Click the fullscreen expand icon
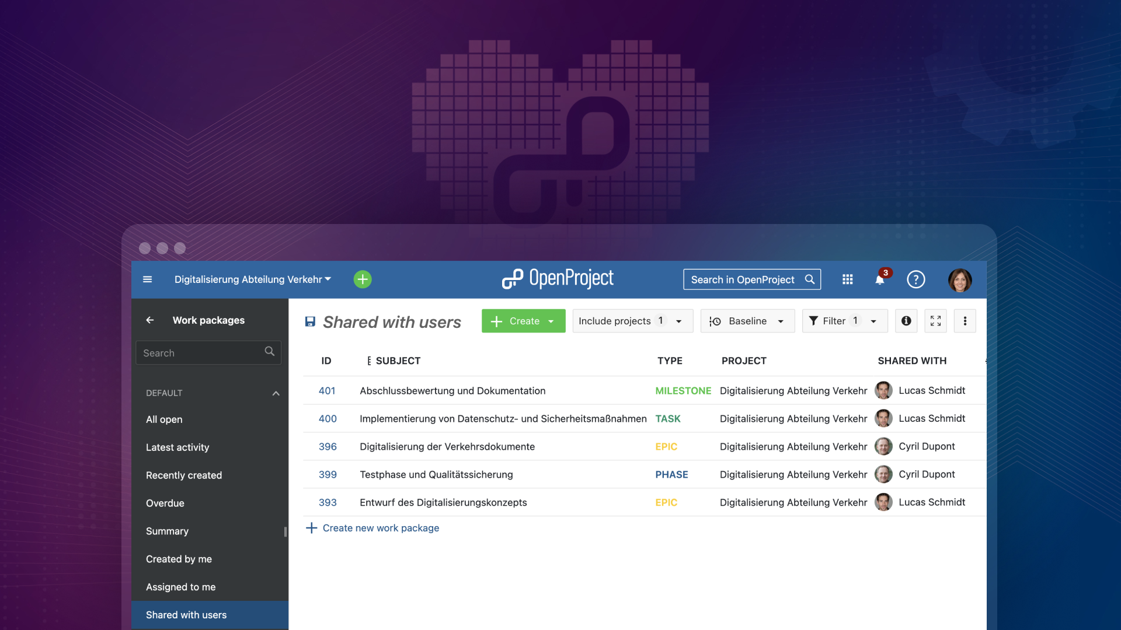This screenshot has width=1121, height=630. pyautogui.click(x=935, y=321)
